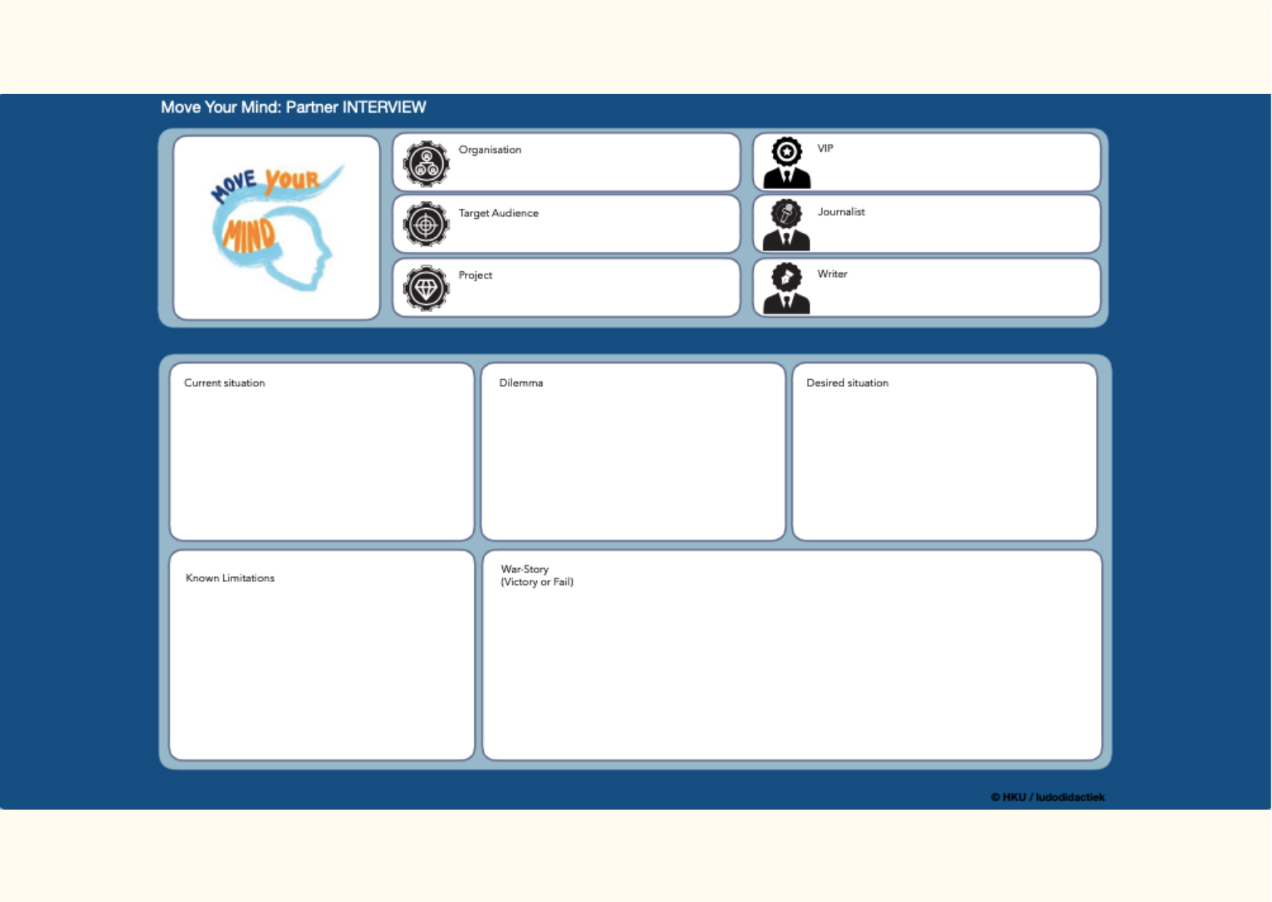Screen dimensions: 1272x902
Task: Click the Organisation gear icon
Action: tap(426, 164)
